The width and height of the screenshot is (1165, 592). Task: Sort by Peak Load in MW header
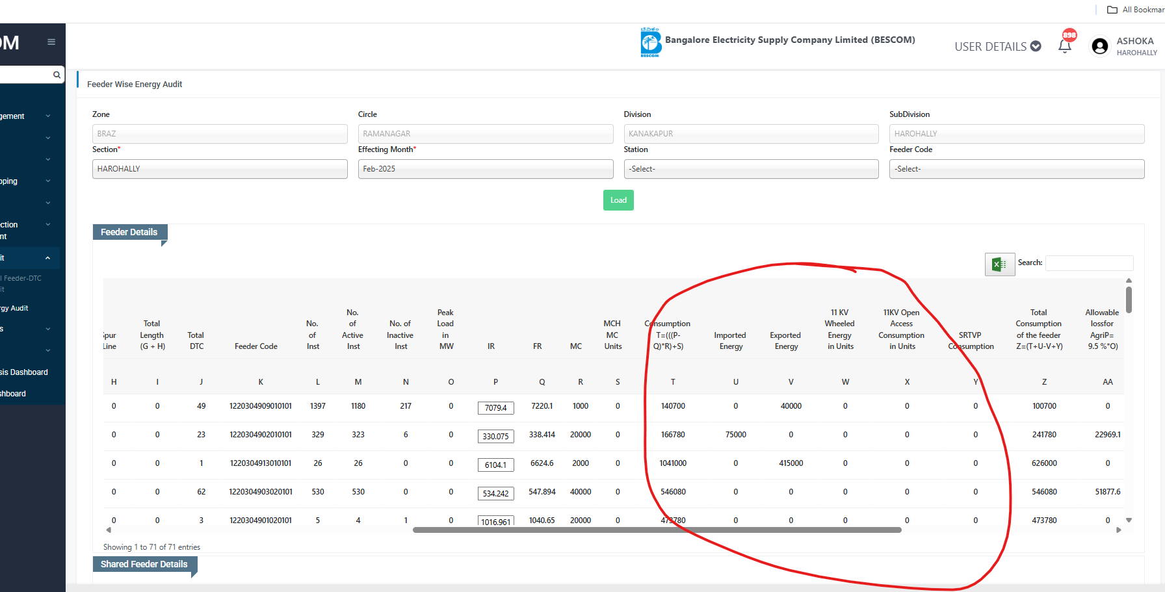click(x=445, y=329)
